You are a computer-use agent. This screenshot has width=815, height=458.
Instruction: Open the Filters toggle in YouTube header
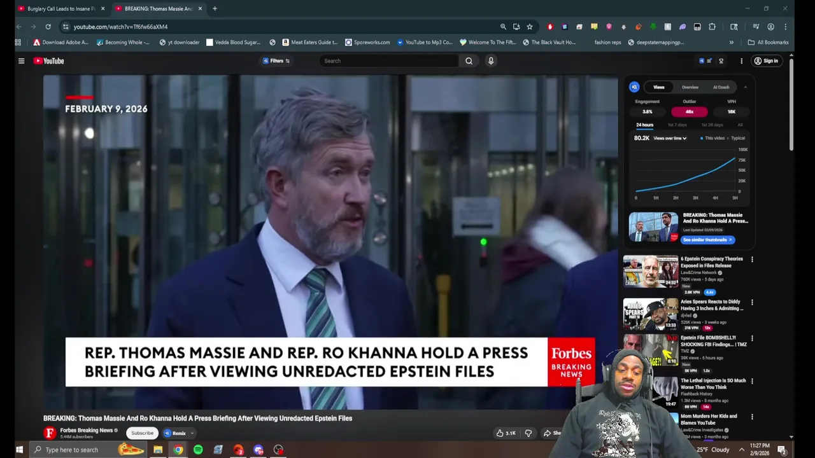coord(276,61)
